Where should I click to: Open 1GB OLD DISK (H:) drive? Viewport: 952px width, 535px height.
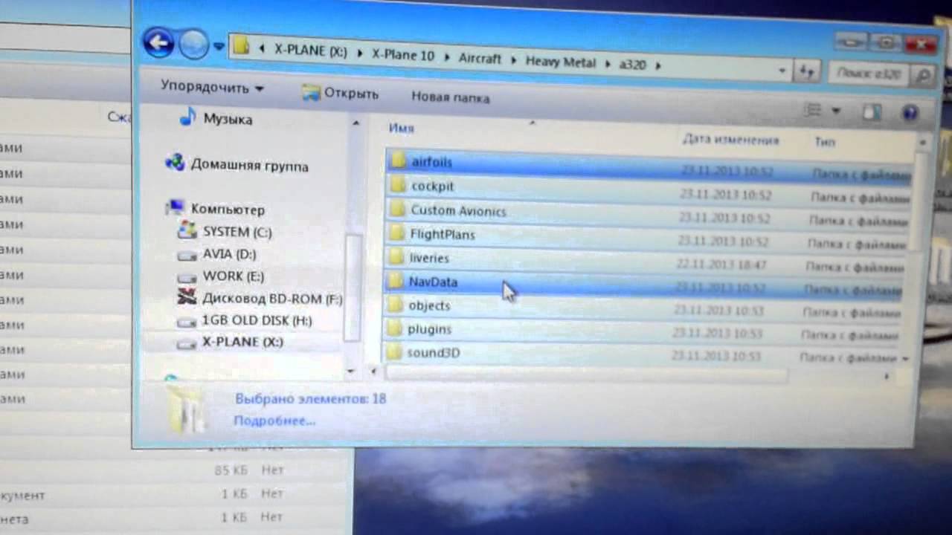tap(257, 320)
